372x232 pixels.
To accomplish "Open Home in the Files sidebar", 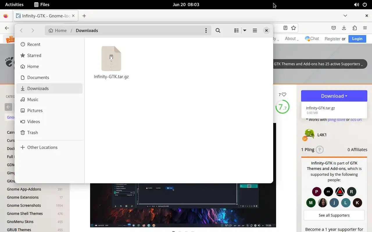I will coord(49,66).
